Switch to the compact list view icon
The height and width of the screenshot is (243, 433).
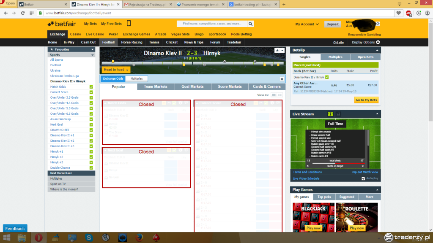point(274,95)
